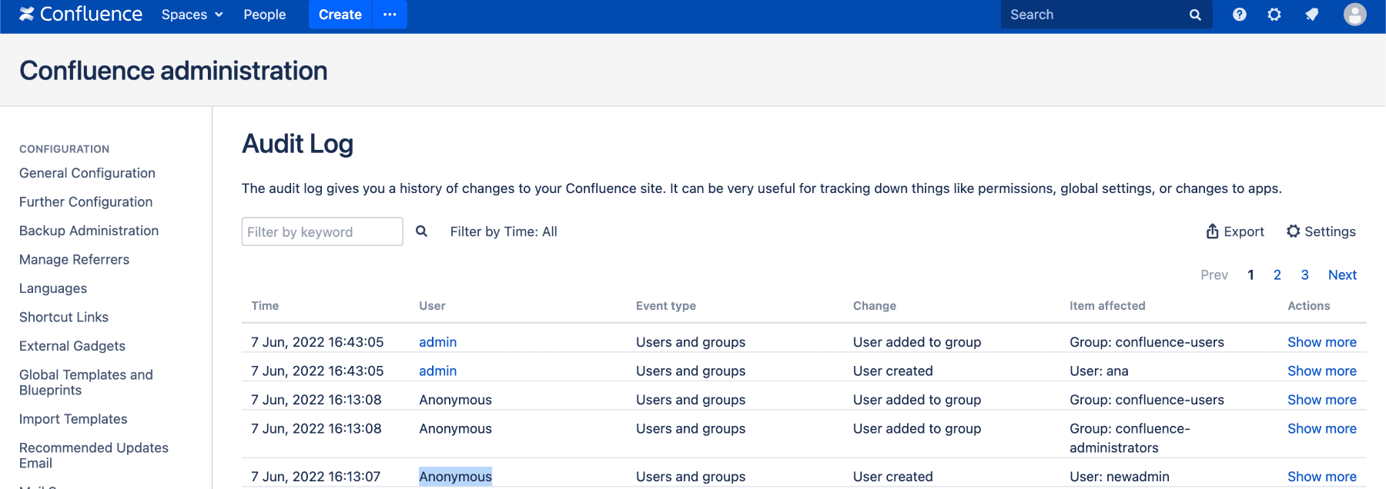Open the Filter by Time: All selector

(x=504, y=231)
